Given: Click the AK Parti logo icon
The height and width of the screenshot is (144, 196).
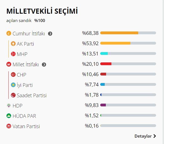Looking at the screenshot, I should pos(13,44).
